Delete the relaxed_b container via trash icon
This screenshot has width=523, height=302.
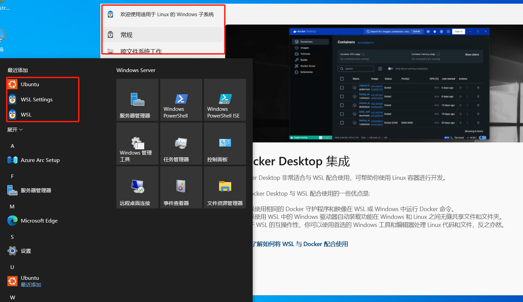pos(478,88)
